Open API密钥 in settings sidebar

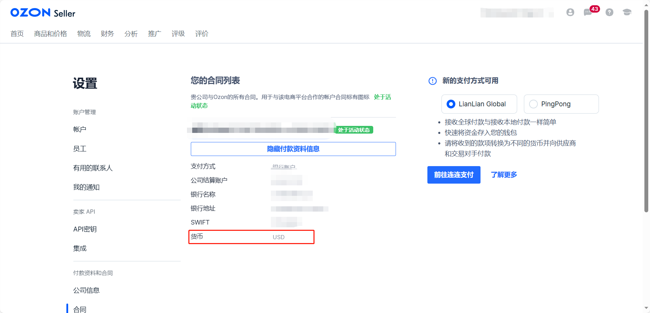[x=85, y=229]
